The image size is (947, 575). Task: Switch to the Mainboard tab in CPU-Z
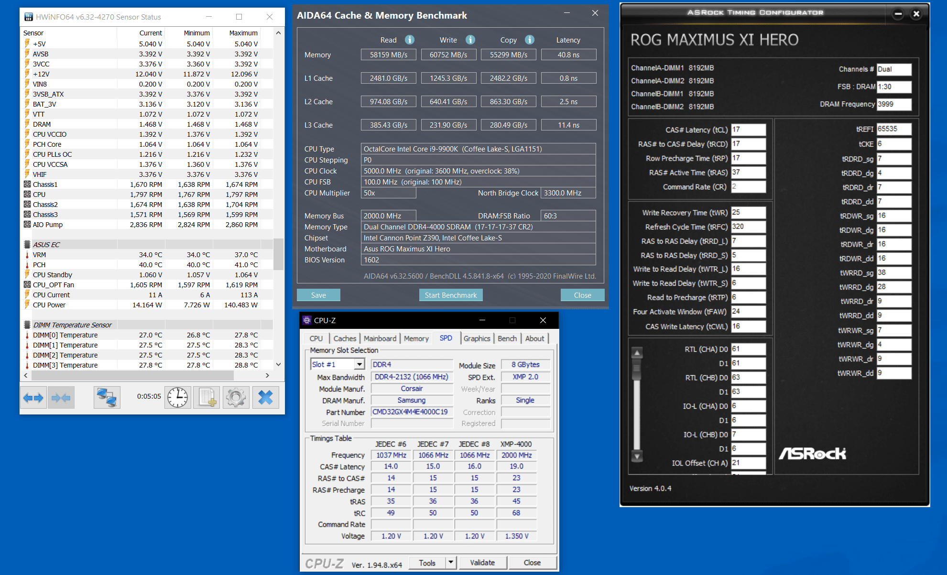[380, 338]
